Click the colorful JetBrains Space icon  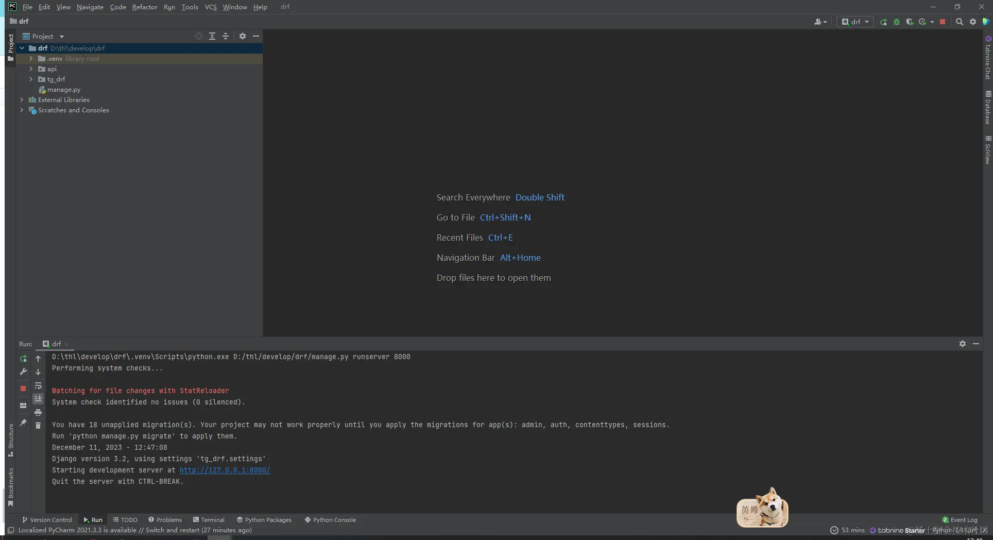pos(986,22)
